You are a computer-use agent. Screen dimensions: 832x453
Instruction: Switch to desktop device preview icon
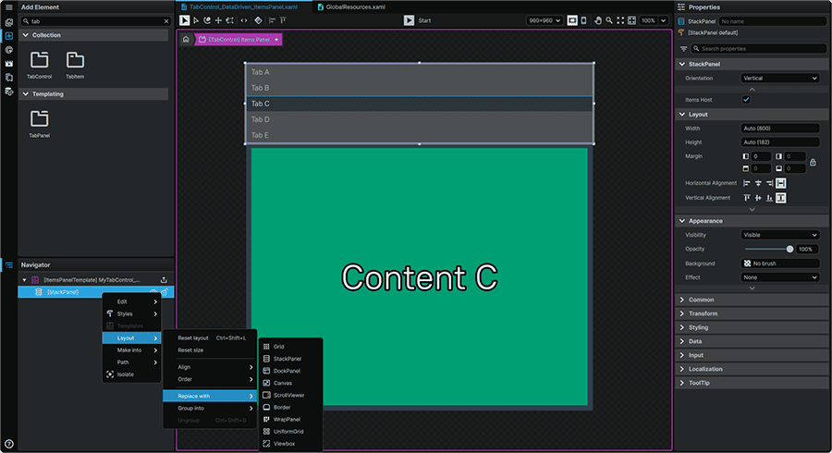[x=572, y=20]
